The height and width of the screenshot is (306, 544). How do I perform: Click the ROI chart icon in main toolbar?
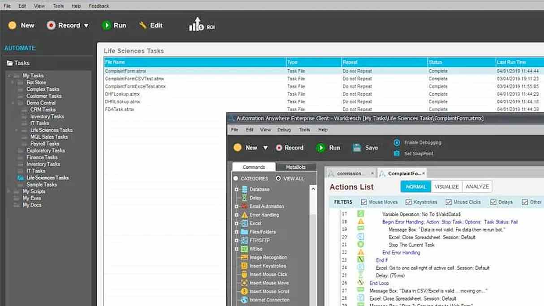196,25
